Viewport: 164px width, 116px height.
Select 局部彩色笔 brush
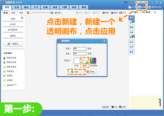coord(10,58)
